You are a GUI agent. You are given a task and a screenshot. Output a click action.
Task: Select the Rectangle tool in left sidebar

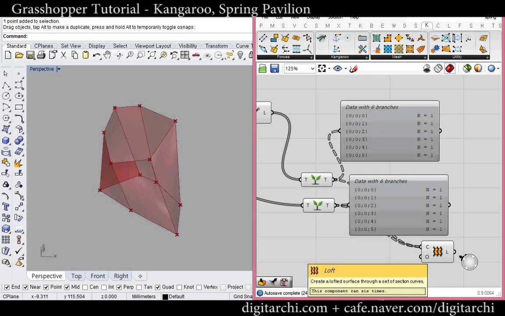[x=19, y=107]
